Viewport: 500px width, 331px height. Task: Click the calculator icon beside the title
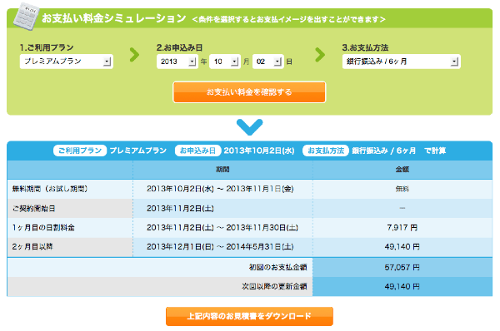pos(26,17)
